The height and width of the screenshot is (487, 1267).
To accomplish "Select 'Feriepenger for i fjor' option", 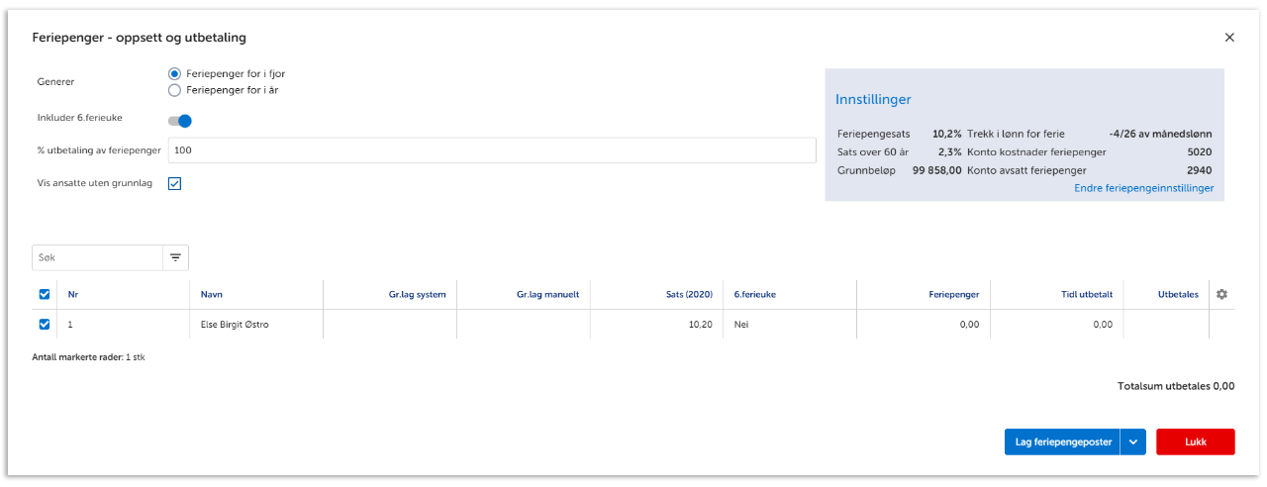I will tap(175, 74).
